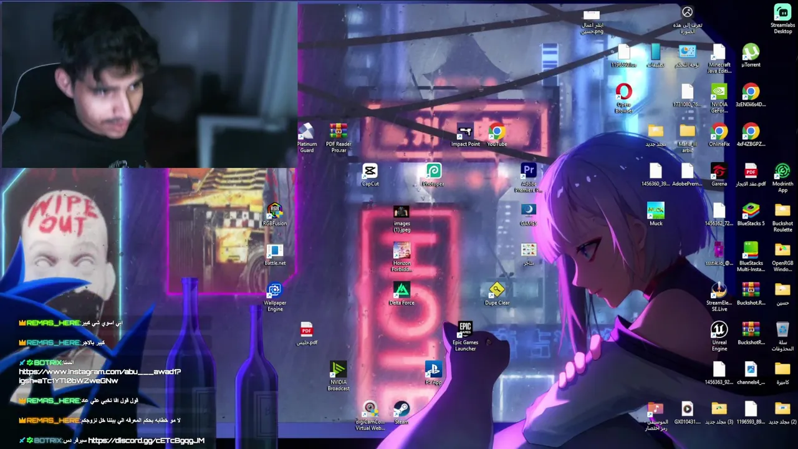Open the AdobePrem file icon
This screenshot has width=798, height=449.
pyautogui.click(x=687, y=175)
